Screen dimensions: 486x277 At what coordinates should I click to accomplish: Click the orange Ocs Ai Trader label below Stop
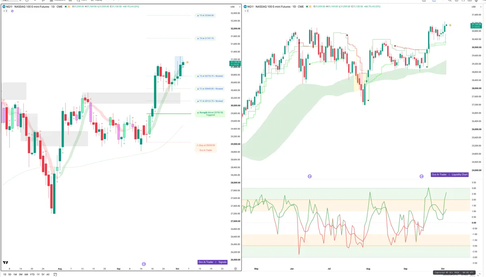pyautogui.click(x=206, y=150)
